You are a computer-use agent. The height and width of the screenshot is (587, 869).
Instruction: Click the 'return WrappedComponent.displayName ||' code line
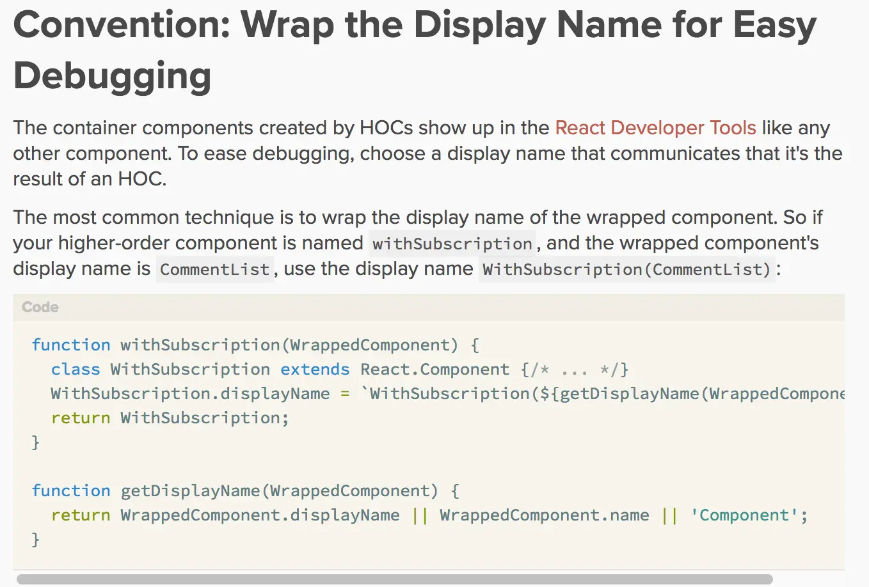(429, 515)
